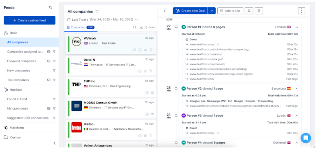Select the Delta-N company card
Image resolution: width=317 pixels, height=150 pixels.
[x=111, y=65]
